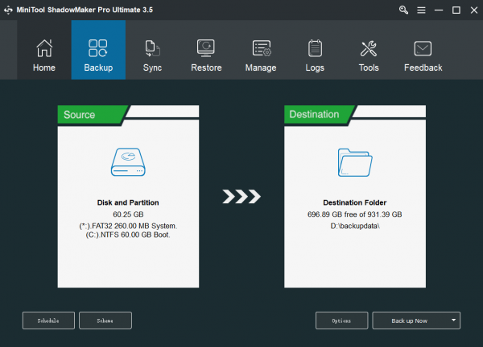Click the '60.25 GB' source size text

[128, 214]
